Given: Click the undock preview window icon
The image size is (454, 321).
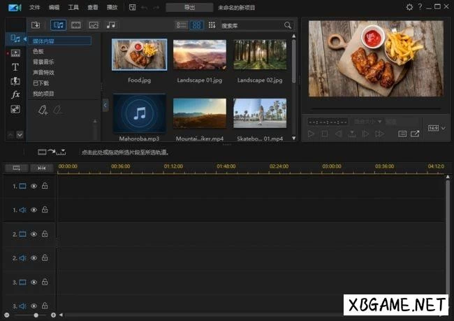Looking at the screenshot, I should point(415,134).
